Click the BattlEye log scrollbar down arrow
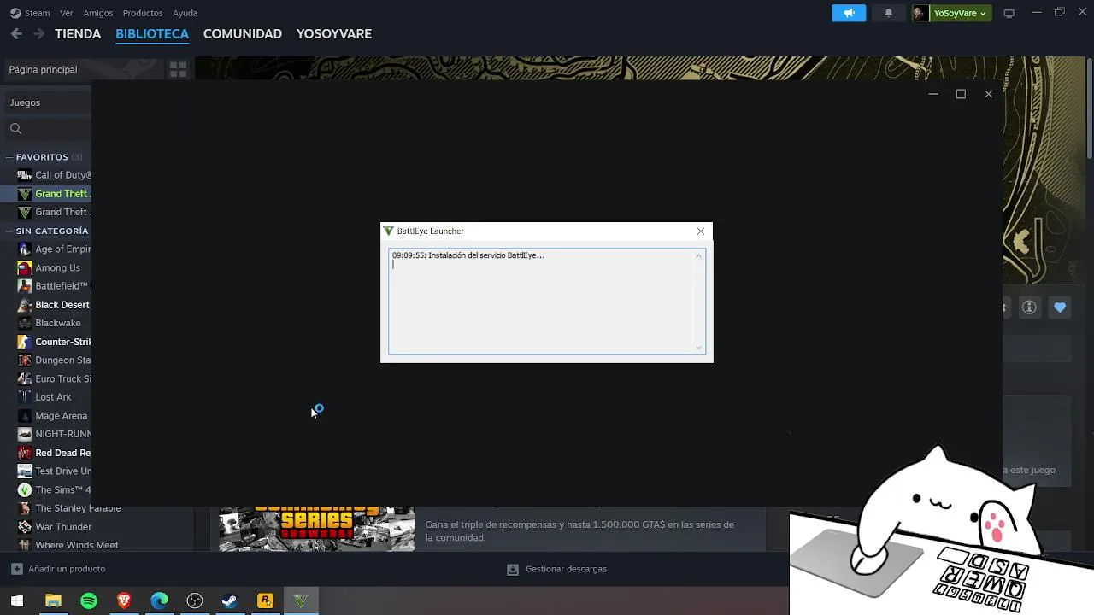This screenshot has height=615, width=1094. (699, 348)
